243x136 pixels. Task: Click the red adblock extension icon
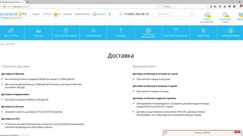[234, 6]
